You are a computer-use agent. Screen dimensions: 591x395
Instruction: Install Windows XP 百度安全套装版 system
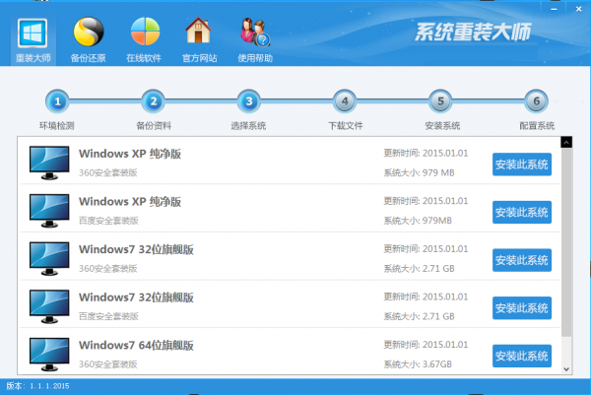(521, 212)
